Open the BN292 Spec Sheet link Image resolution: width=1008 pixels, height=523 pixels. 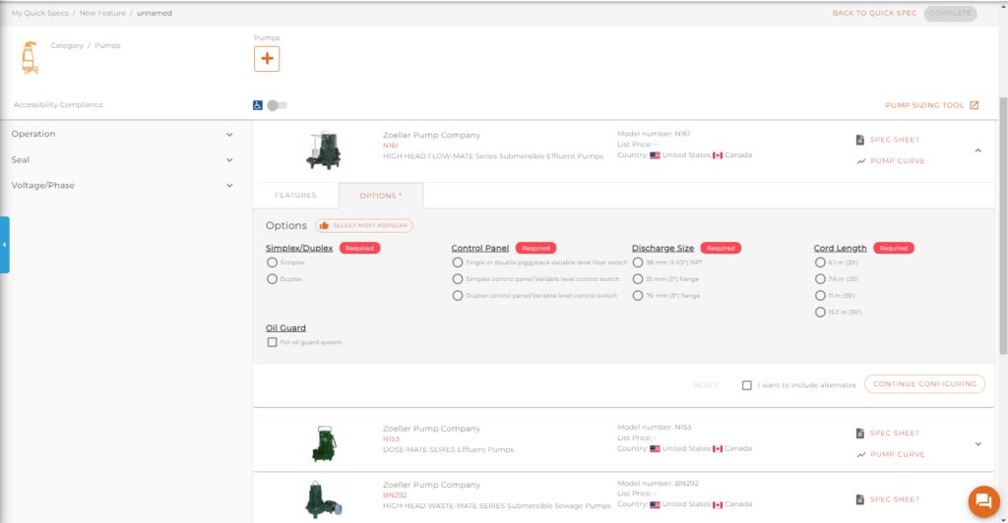coord(894,499)
